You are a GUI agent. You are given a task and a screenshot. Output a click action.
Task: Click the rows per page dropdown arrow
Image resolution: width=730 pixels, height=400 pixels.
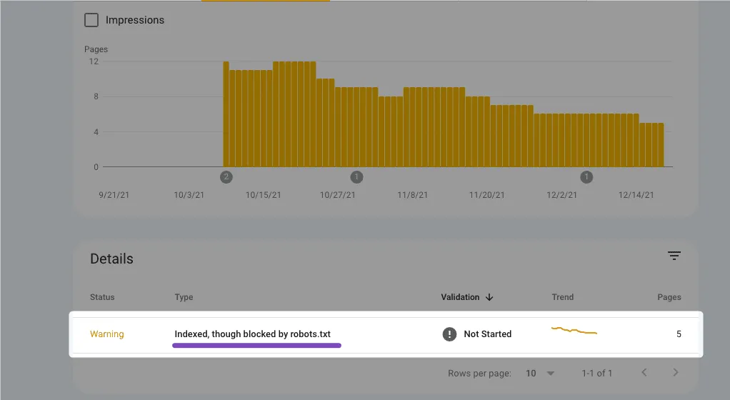550,374
